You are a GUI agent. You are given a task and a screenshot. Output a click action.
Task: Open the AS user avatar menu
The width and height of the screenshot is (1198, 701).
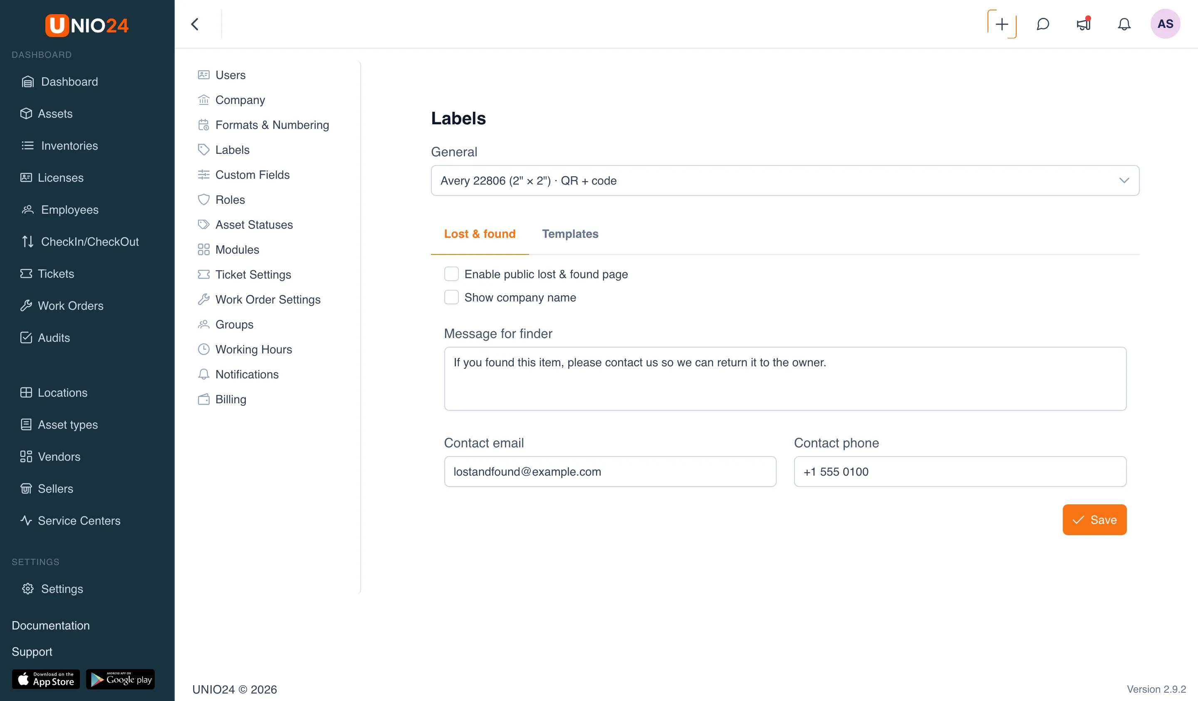pyautogui.click(x=1165, y=24)
